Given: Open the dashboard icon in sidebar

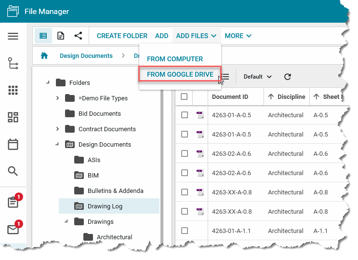Looking at the screenshot, I should point(13,117).
